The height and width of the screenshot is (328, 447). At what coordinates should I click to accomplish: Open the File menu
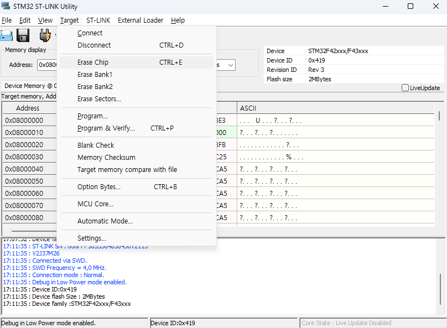(x=7, y=20)
